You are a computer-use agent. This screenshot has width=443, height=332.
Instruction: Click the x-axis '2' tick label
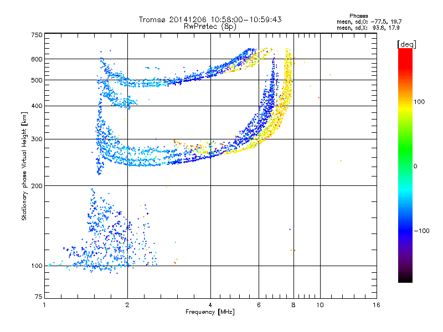click(x=127, y=305)
